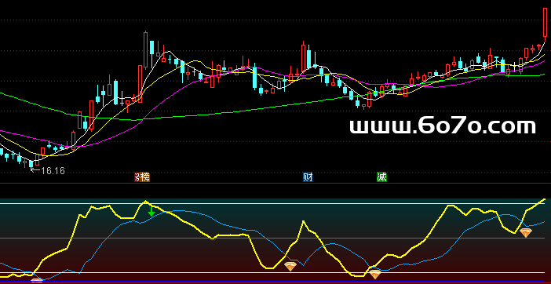Viewport: 551px width, 284px height.
Task: Click the magenta horizontal midline in the indicator
Action: (x=275, y=238)
